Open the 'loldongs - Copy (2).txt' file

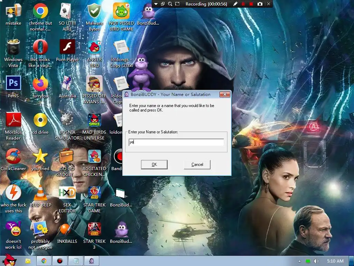pos(121,54)
